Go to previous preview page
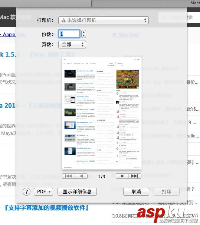Screen dimensions: 200x225 point(81,176)
